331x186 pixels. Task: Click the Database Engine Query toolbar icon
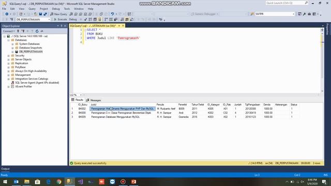[71, 14]
